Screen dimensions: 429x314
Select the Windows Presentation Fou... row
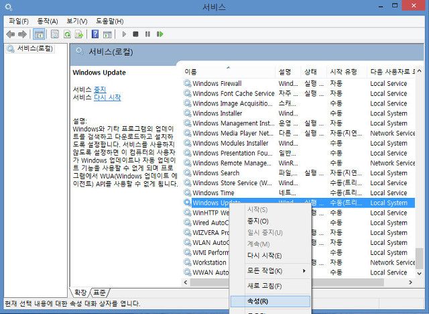299,153
